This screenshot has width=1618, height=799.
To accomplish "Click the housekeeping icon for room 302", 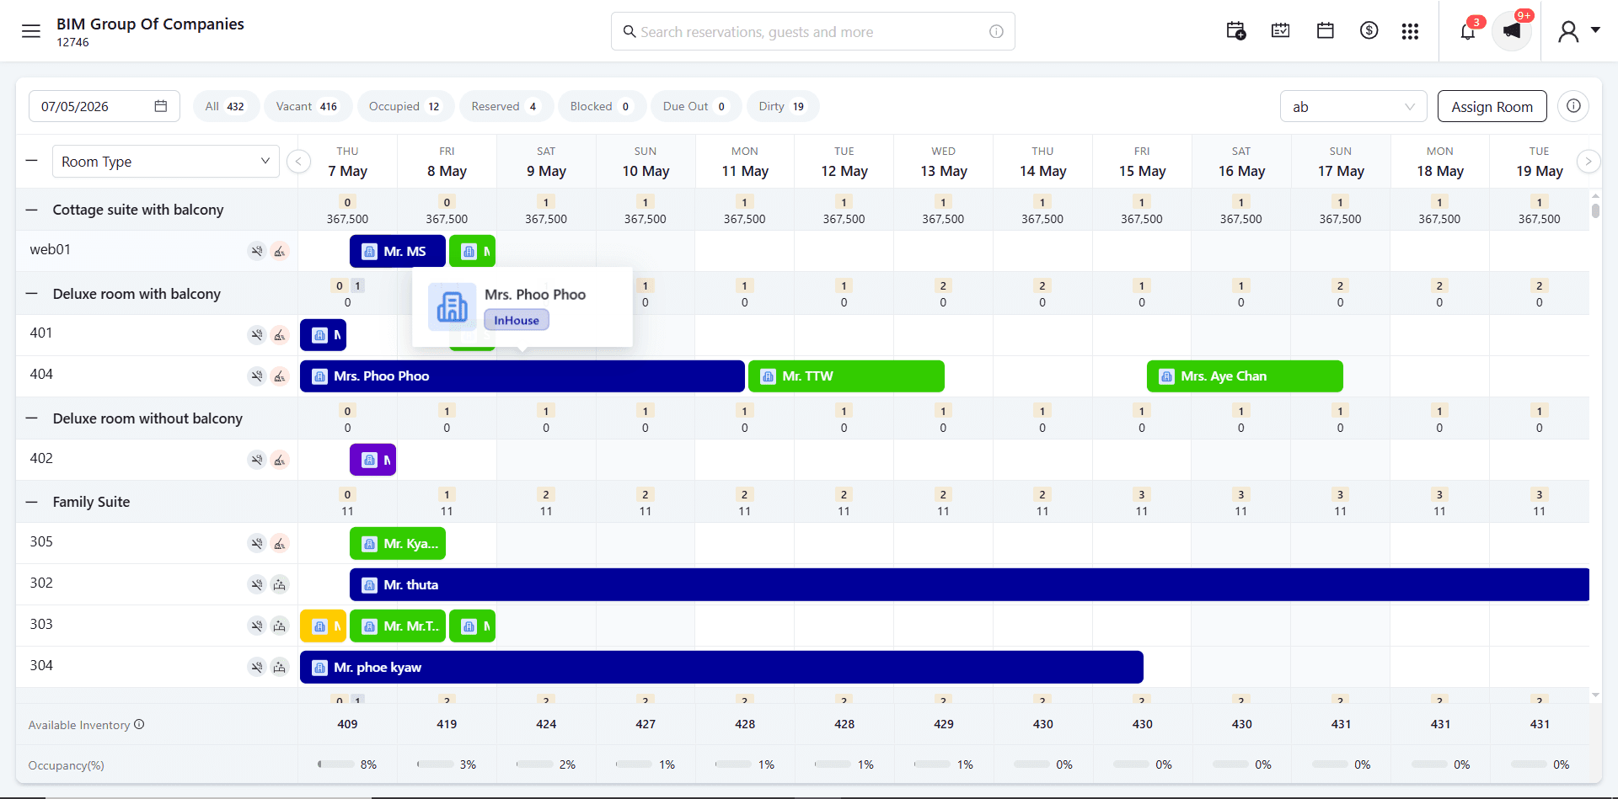I will click(280, 584).
